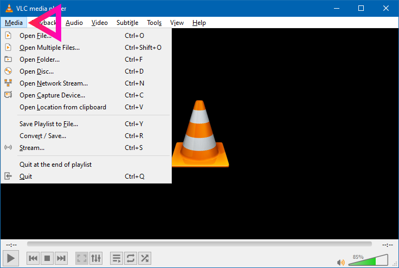
Task: Click the Open Disc disc icon
Action: coord(8,71)
